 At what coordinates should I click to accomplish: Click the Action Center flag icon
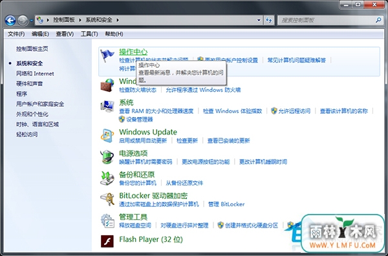(x=107, y=56)
